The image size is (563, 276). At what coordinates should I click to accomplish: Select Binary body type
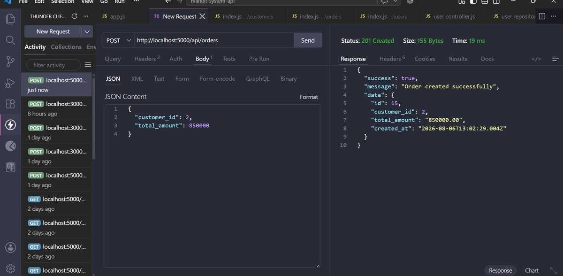[289, 79]
